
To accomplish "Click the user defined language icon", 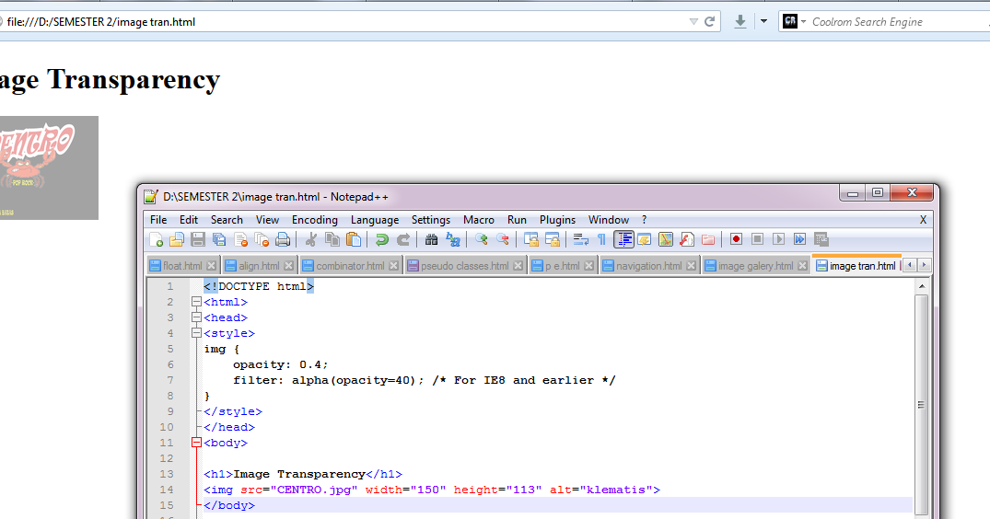I will (645, 239).
